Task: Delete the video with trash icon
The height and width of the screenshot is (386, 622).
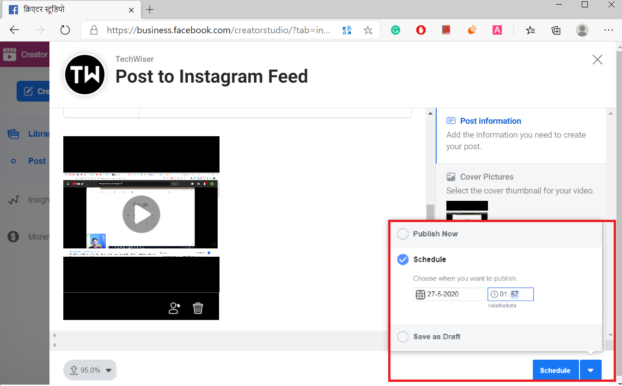Action: click(198, 308)
